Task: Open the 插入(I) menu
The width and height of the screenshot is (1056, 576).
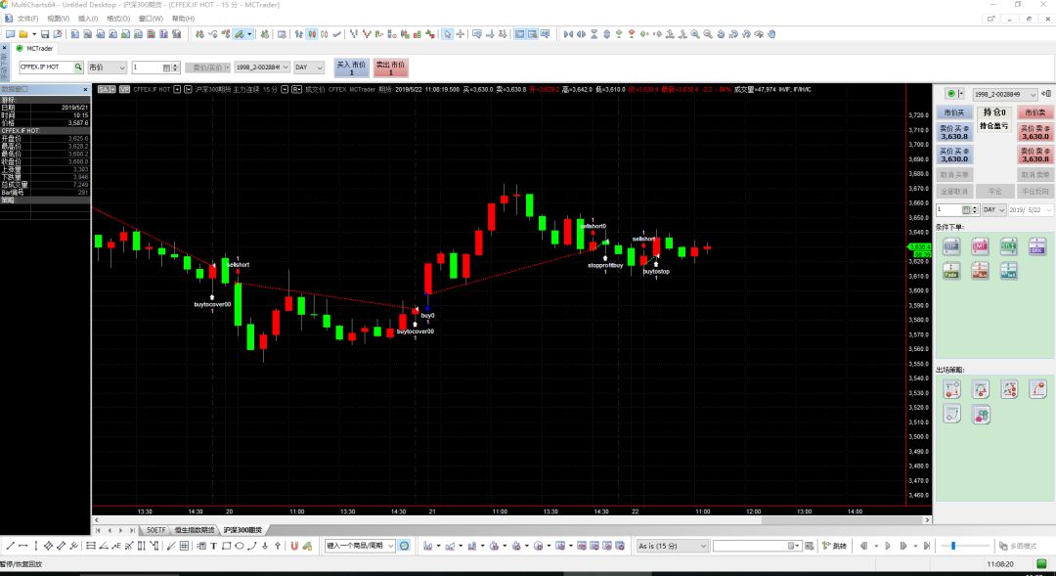Action: [88, 19]
